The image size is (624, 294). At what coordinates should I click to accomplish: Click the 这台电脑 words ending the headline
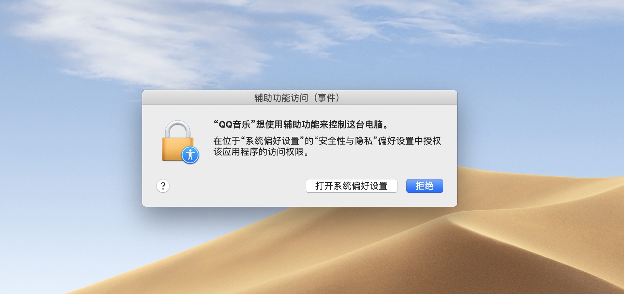(x=365, y=124)
